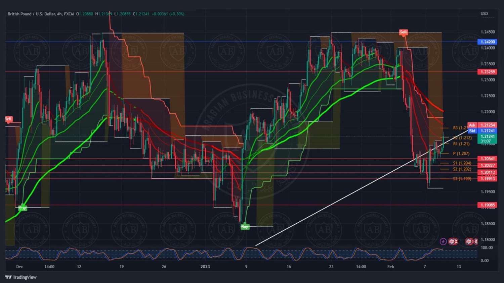The image size is (504, 283).
Task: Click the red 1.23259 price label
Action: pyautogui.click(x=487, y=72)
